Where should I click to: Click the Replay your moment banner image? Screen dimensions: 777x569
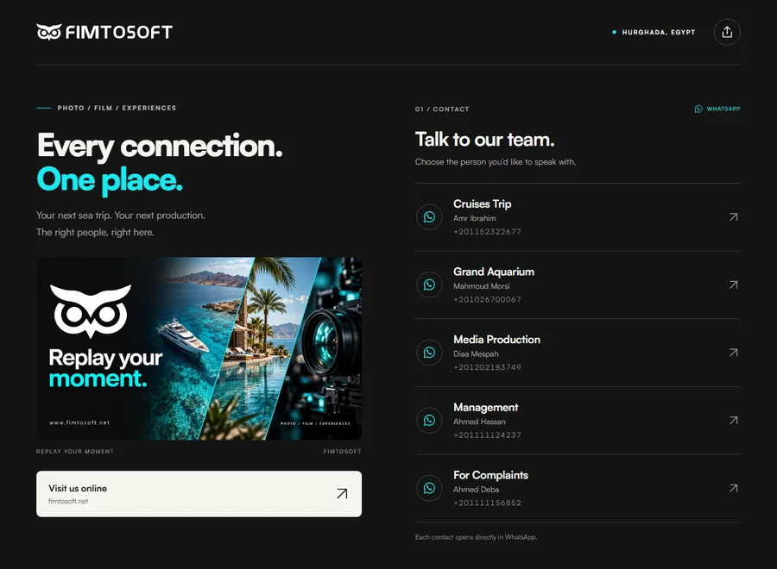[x=199, y=348]
